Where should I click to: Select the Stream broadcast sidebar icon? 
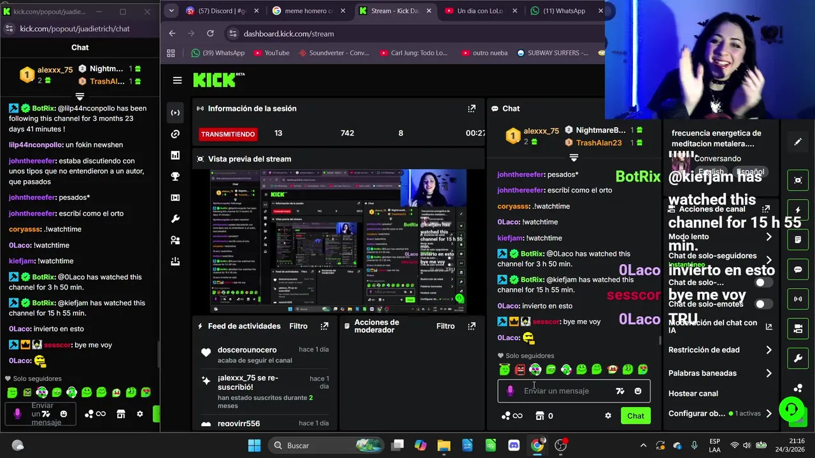pyautogui.click(x=175, y=113)
